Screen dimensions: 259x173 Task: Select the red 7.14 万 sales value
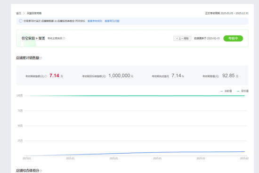(x=56, y=75)
